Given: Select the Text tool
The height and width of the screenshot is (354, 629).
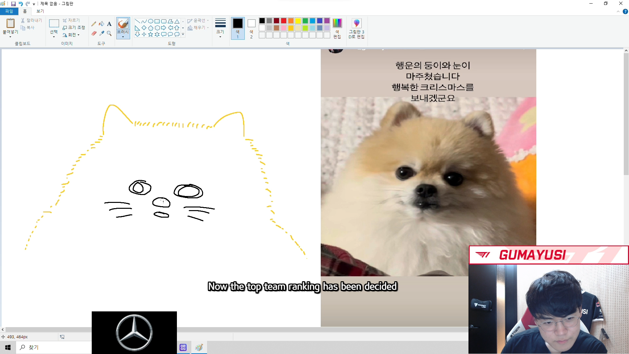Looking at the screenshot, I should pyautogui.click(x=109, y=24).
